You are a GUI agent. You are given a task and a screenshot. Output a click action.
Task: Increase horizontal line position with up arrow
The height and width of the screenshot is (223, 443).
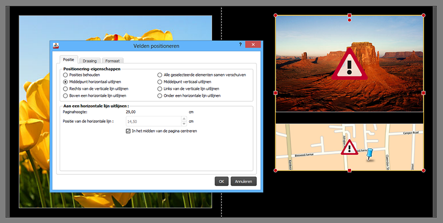click(184, 119)
